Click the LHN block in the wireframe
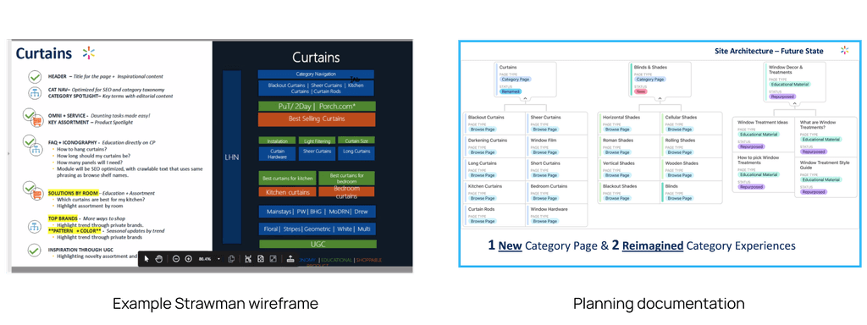The image size is (867, 325). (x=232, y=157)
